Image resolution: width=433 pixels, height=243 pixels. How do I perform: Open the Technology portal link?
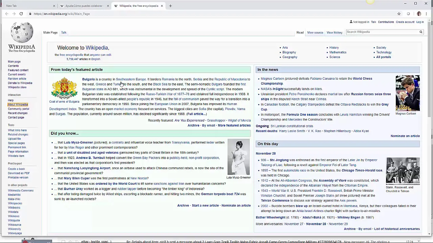pyautogui.click(x=384, y=52)
